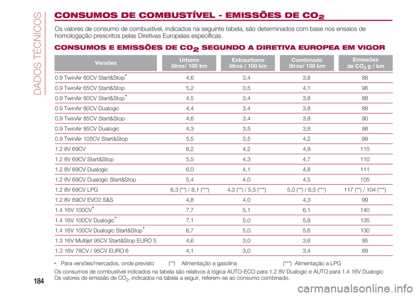This screenshot has height=296, width=420.
Task: Click the page title 'Consumos de combustível - Emissões de CO2'
Action: tap(189, 15)
